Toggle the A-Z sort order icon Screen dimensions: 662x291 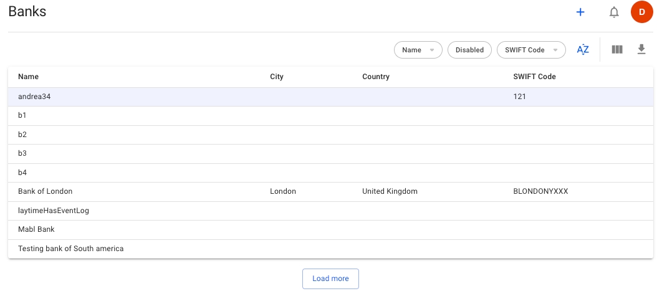583,50
